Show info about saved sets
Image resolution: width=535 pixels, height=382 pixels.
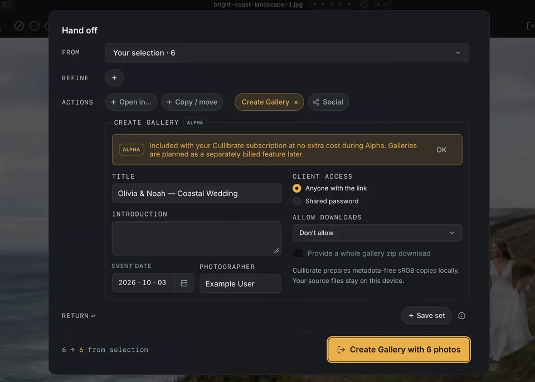pos(461,316)
